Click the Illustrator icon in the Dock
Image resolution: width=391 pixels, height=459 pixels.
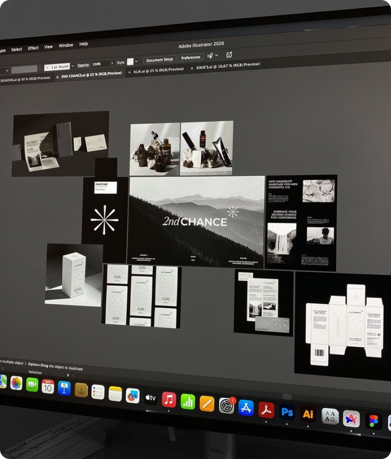click(x=308, y=414)
